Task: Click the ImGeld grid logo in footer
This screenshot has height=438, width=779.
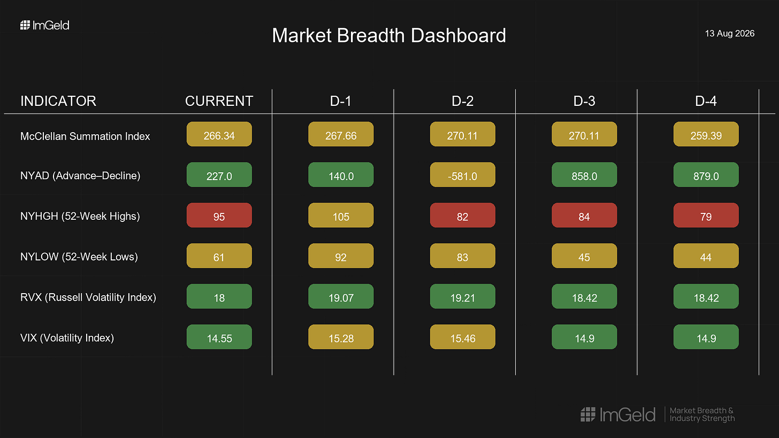Action: coord(588,414)
